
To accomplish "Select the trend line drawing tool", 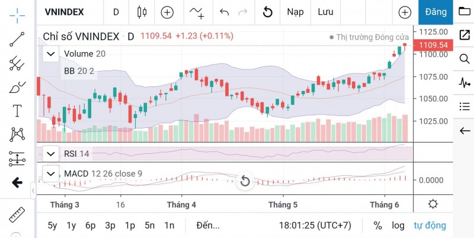I will click(17, 38).
